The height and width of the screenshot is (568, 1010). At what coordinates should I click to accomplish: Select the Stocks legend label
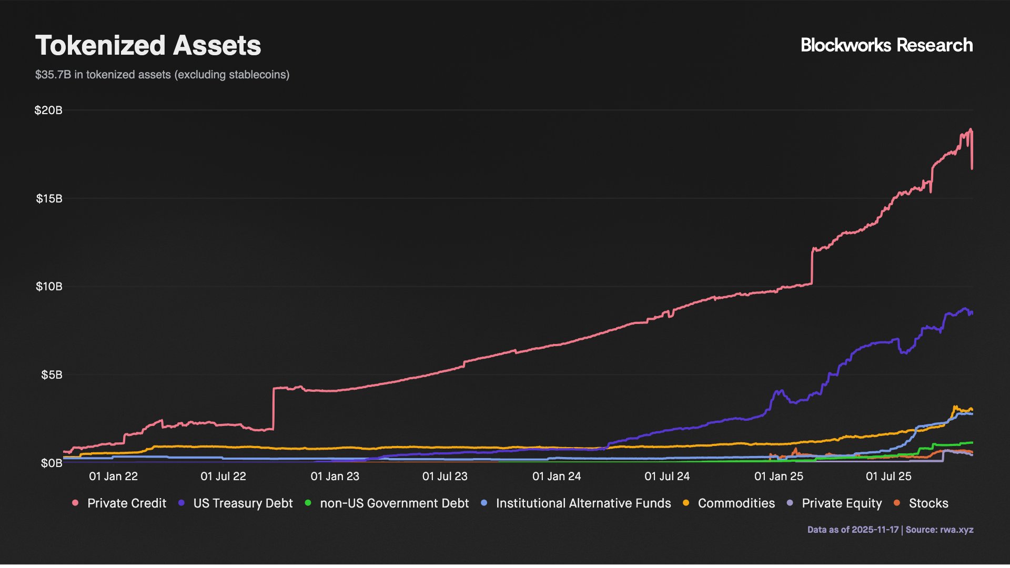coord(928,503)
